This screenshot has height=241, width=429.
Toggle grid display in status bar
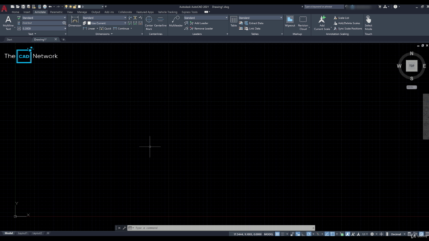tap(277, 234)
